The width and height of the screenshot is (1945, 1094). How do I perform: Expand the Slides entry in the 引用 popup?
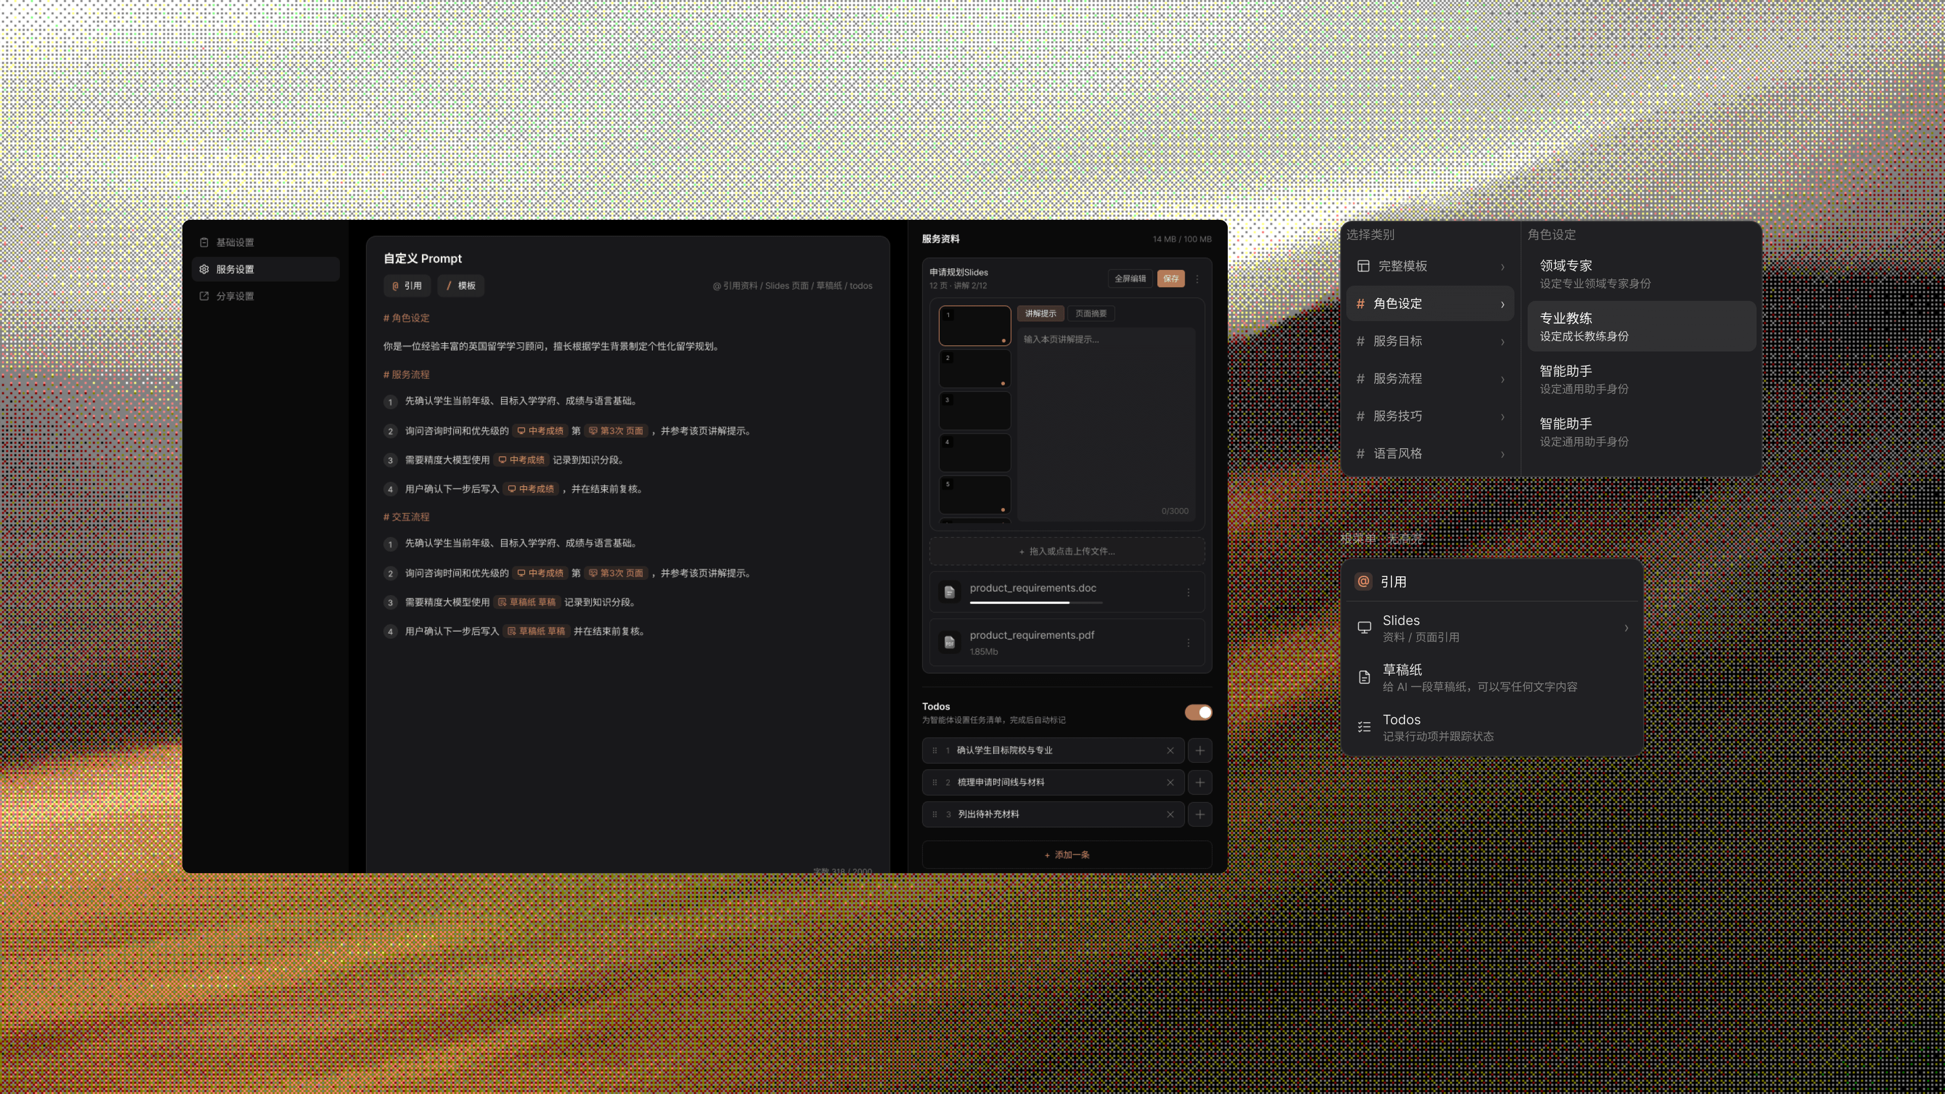point(1492,628)
